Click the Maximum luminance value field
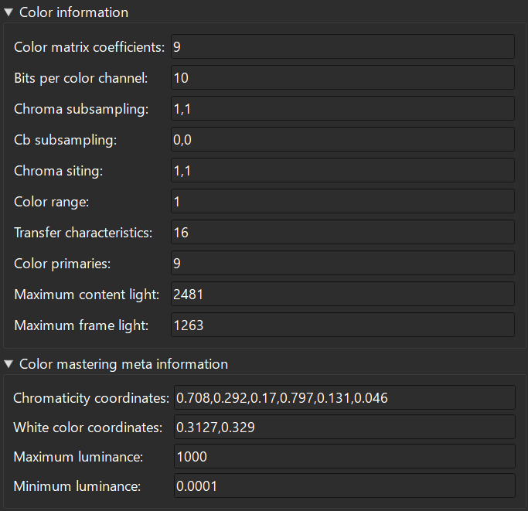The height and width of the screenshot is (511, 528). 344,456
